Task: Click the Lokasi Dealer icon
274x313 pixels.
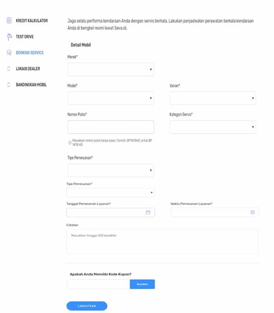Action: (x=9, y=69)
